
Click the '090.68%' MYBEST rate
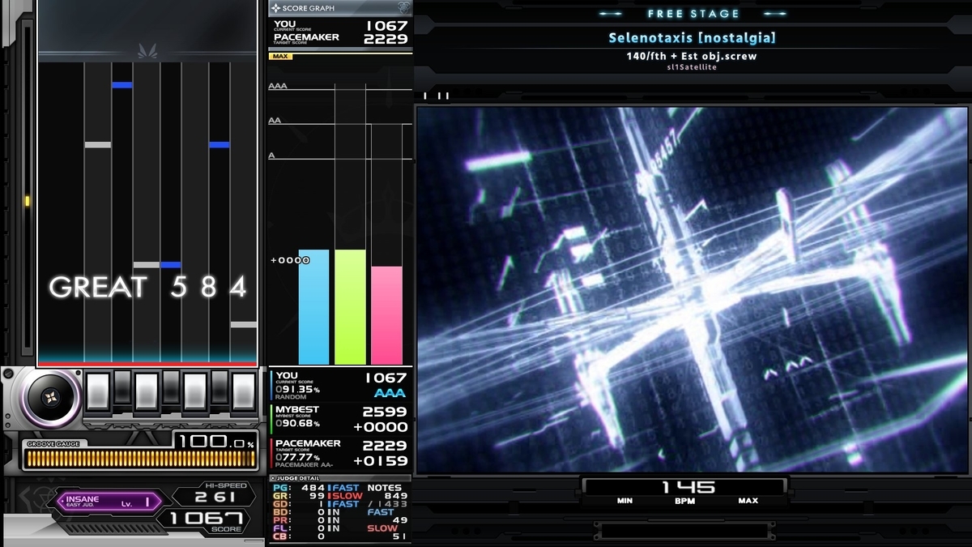pyautogui.click(x=297, y=423)
